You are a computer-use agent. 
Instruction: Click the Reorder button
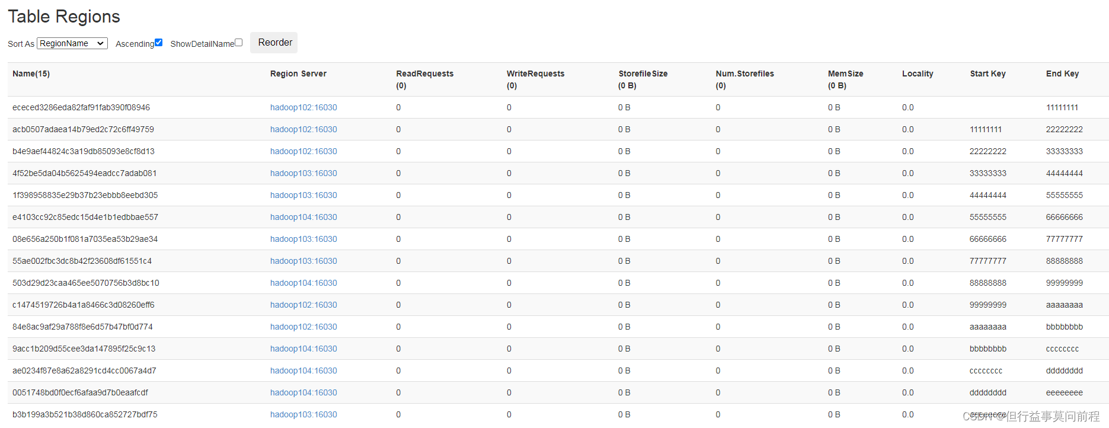tap(274, 43)
